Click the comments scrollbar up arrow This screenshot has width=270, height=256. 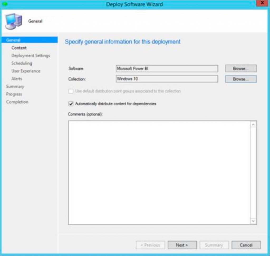[253, 125]
